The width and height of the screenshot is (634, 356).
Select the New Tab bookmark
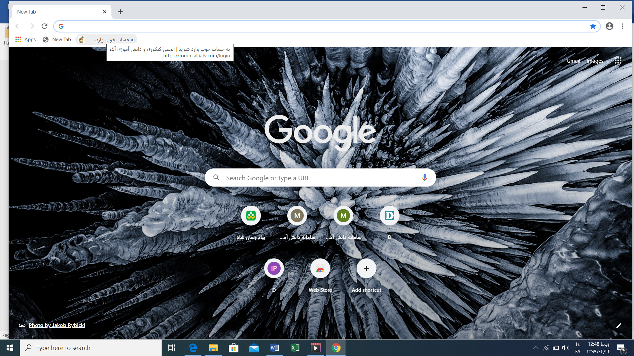(x=57, y=40)
